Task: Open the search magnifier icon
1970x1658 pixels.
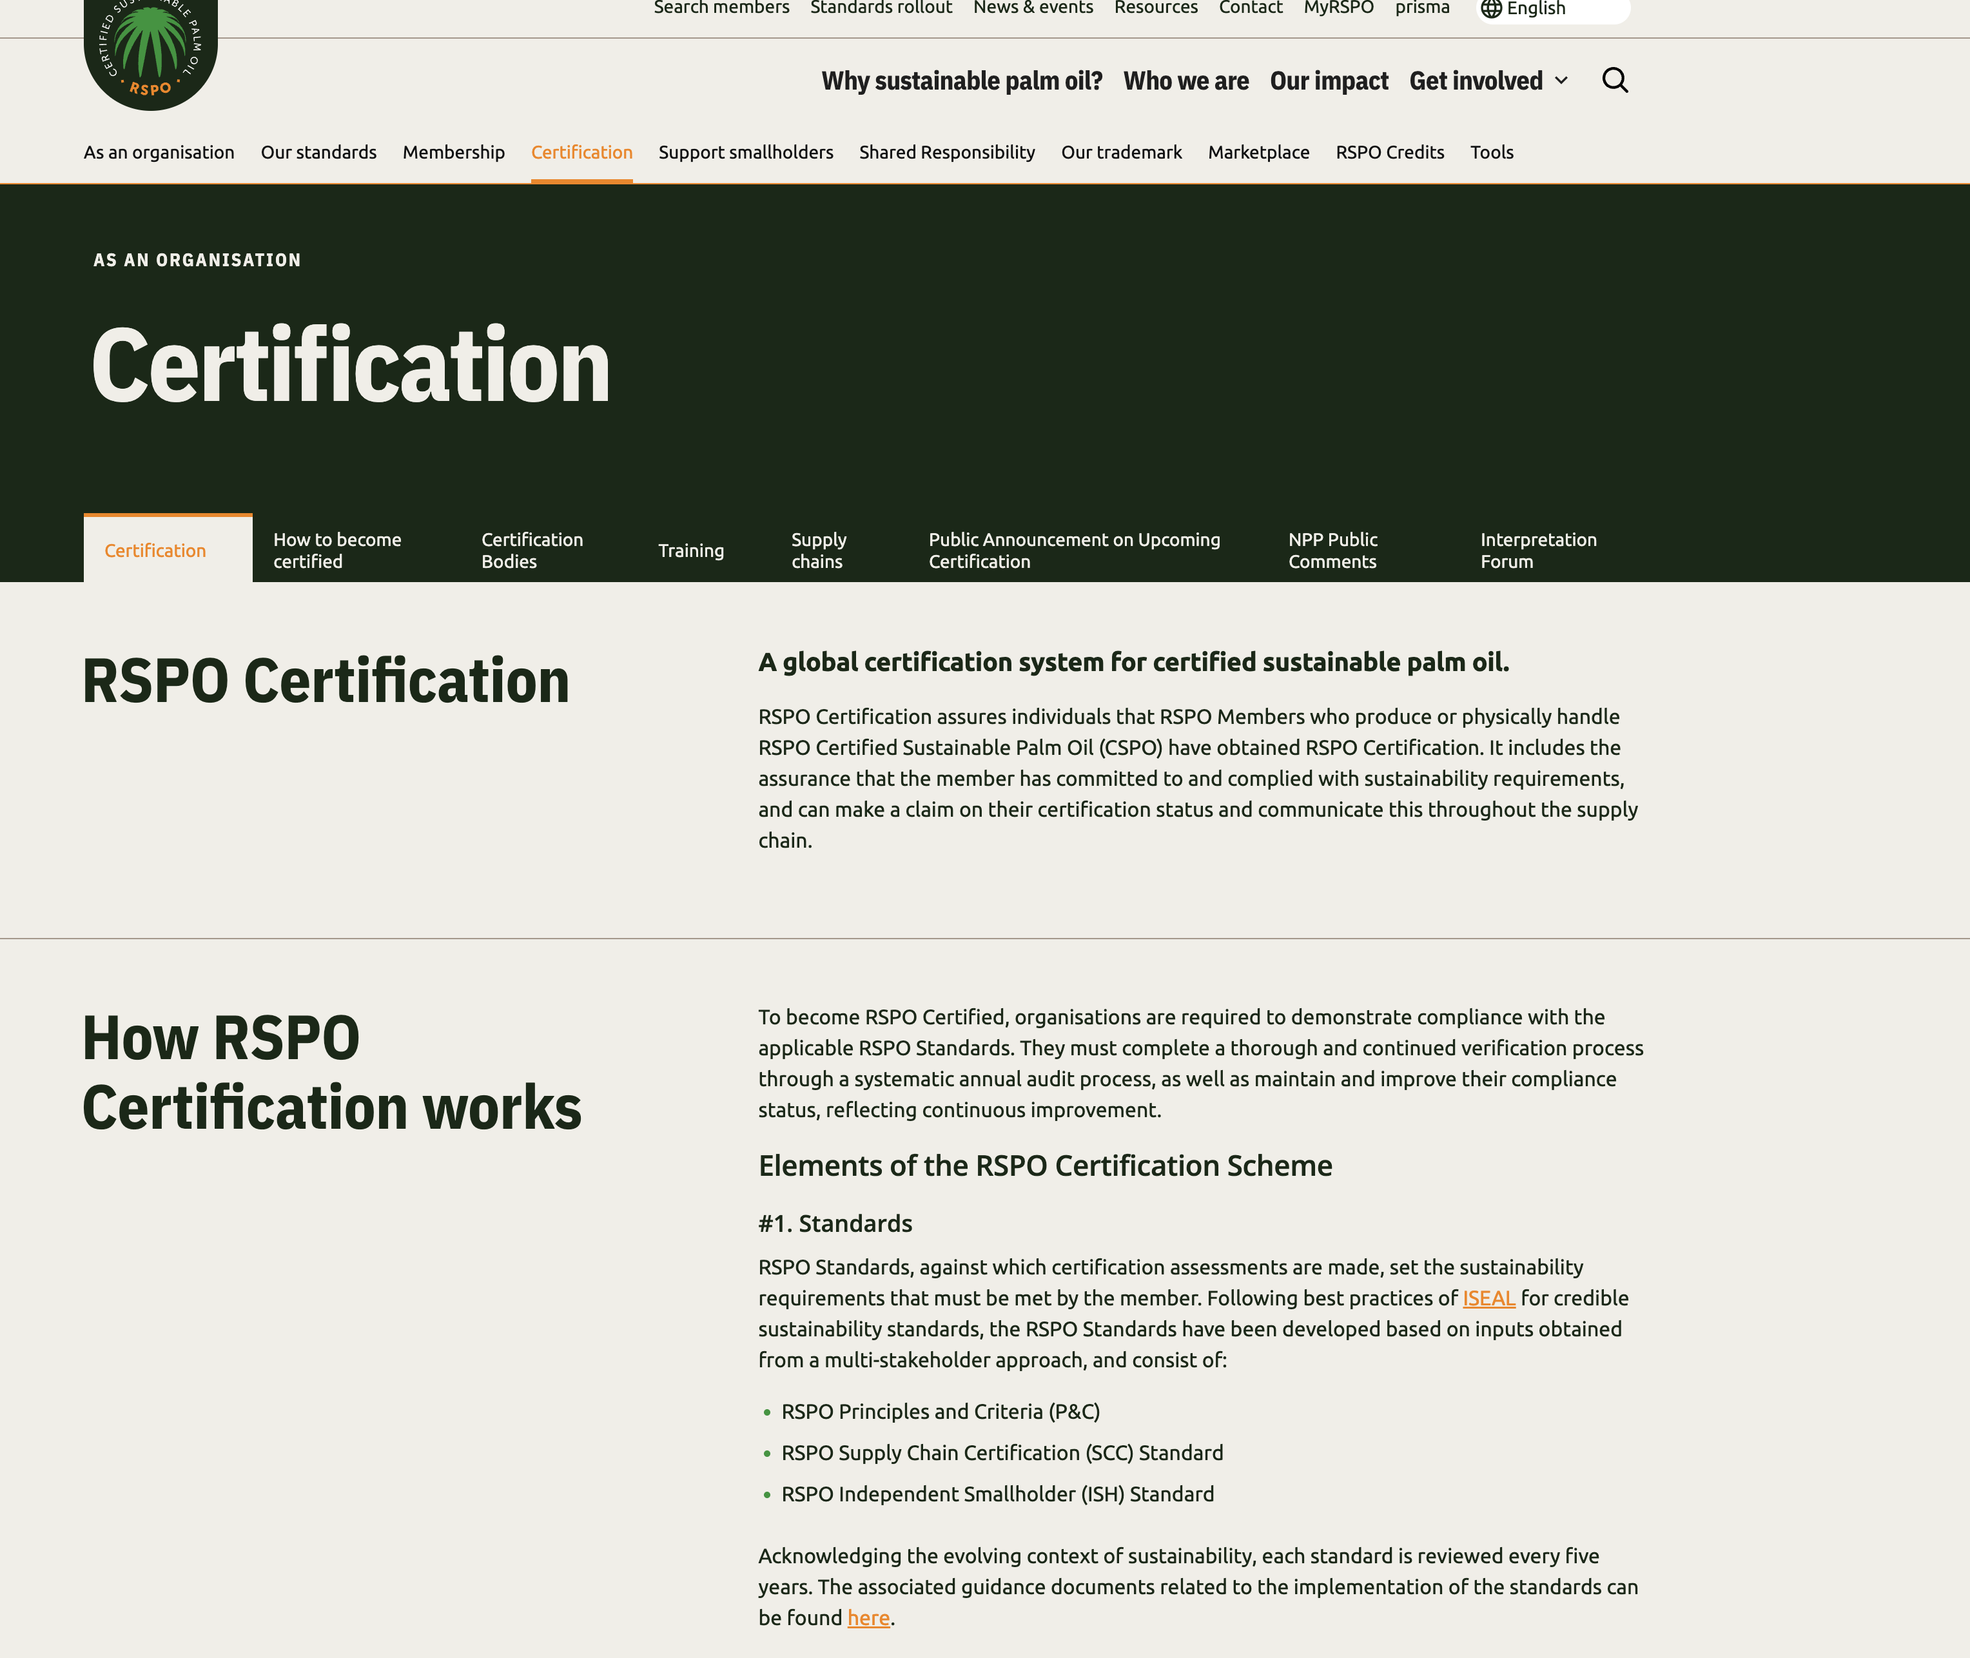Action: pyautogui.click(x=1615, y=81)
